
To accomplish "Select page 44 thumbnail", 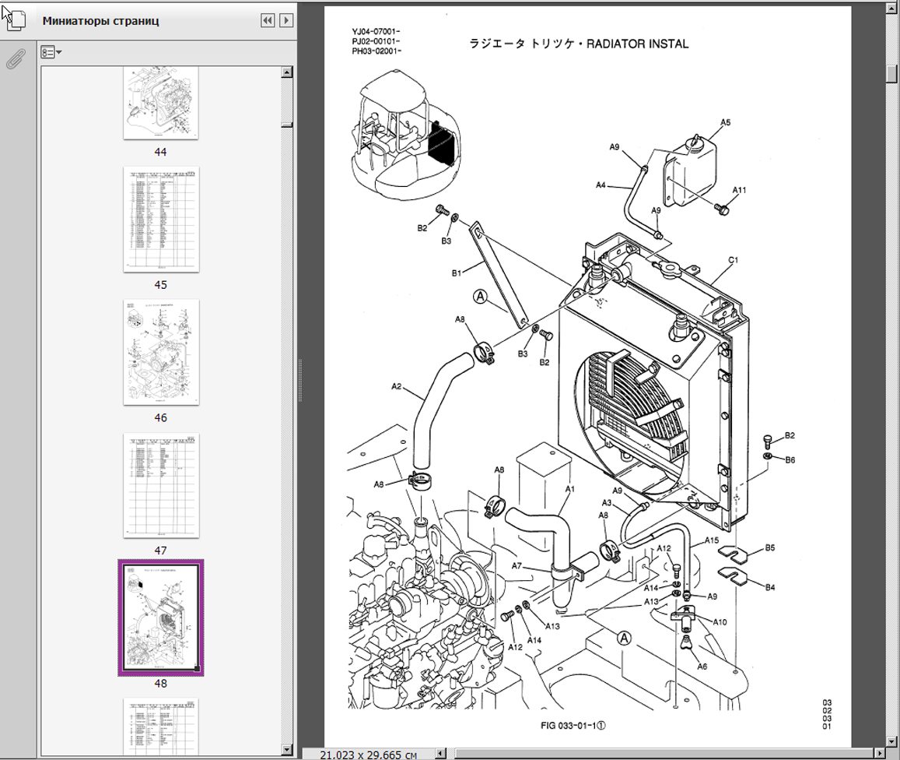I will point(161,103).
